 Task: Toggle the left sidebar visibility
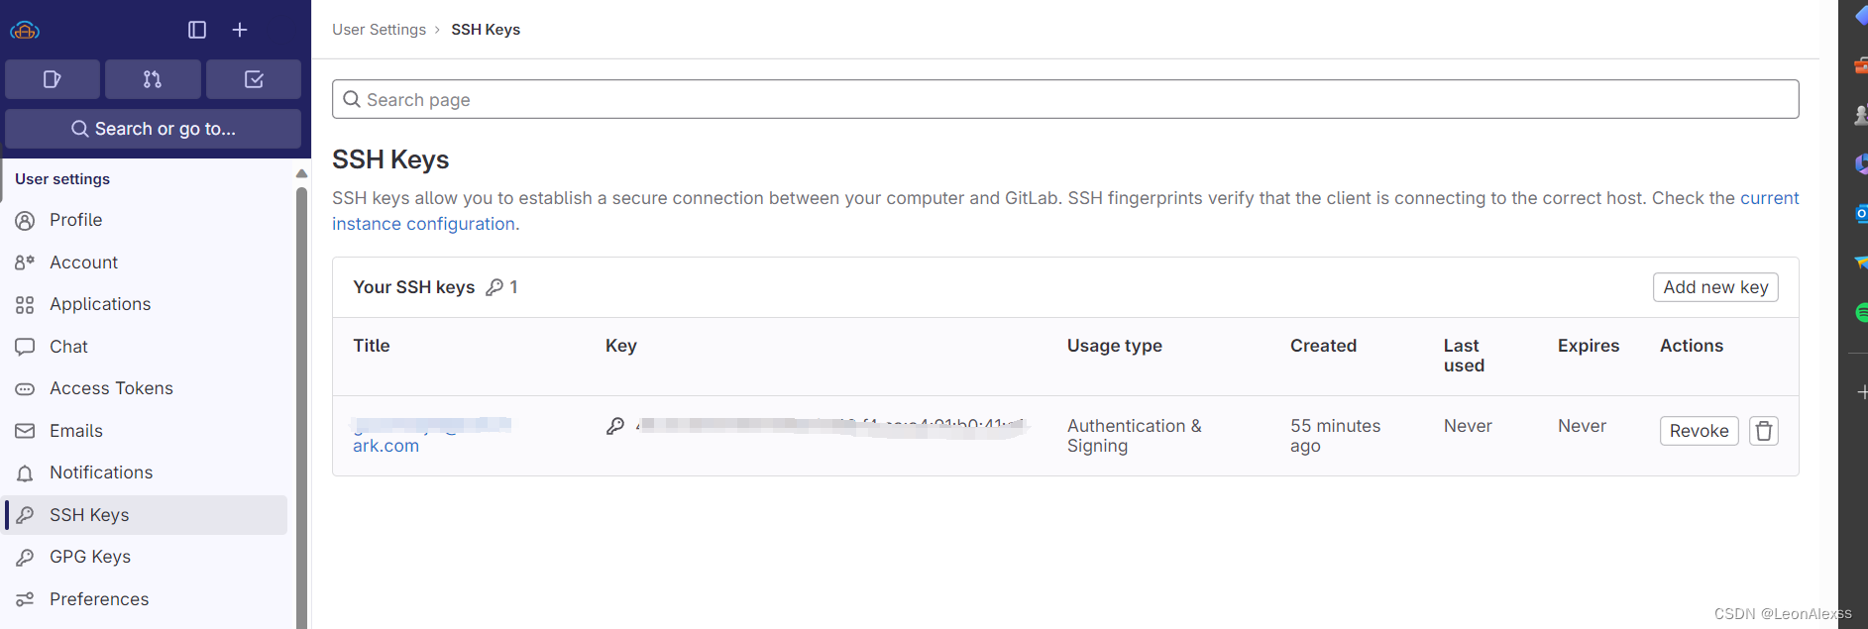pos(196,30)
